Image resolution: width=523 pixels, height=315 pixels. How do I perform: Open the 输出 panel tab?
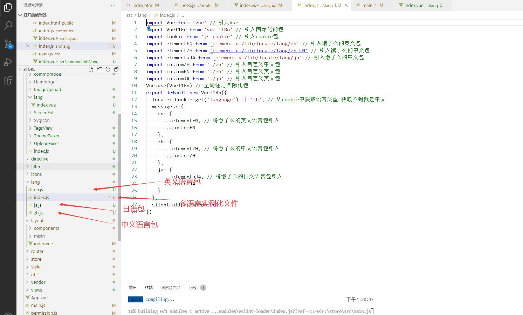(133, 288)
